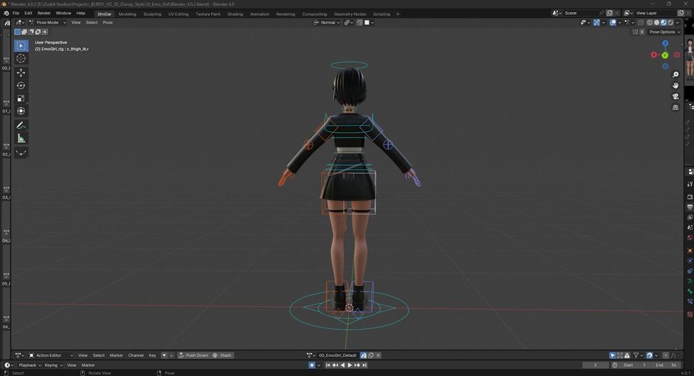Pick the Measure tool

point(21,139)
